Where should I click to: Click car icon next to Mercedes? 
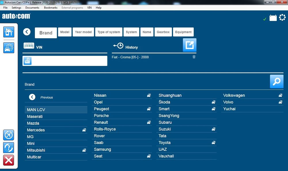point(84,130)
